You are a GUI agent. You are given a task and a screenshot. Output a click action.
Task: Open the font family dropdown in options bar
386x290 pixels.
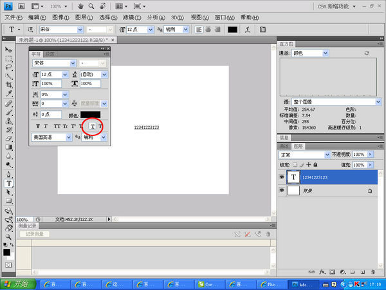click(x=80, y=30)
